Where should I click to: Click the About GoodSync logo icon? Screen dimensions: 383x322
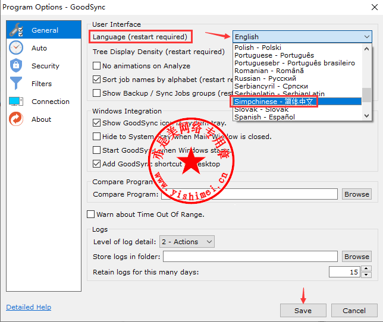tap(16, 119)
